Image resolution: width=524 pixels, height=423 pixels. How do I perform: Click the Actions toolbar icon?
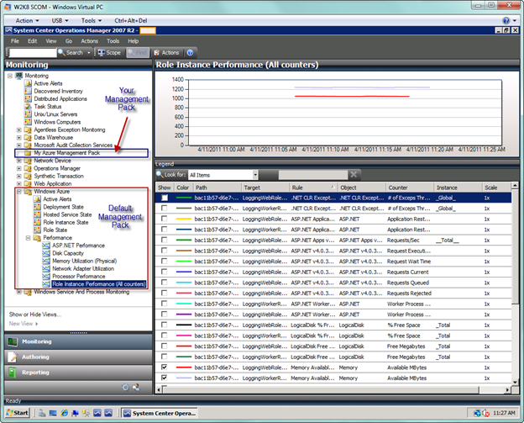pyautogui.click(x=156, y=52)
